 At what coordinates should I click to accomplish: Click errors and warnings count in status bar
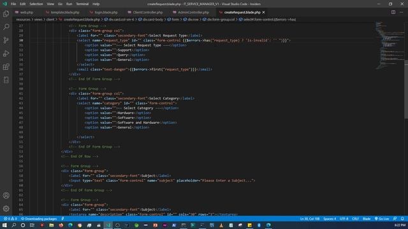(x=10, y=219)
